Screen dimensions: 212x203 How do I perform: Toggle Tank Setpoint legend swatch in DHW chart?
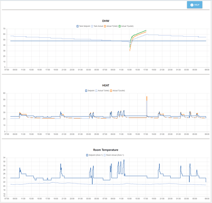[x=77, y=26]
